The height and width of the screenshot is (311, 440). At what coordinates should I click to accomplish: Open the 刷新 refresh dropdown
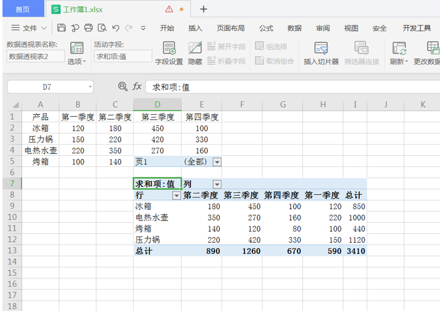tap(399, 53)
